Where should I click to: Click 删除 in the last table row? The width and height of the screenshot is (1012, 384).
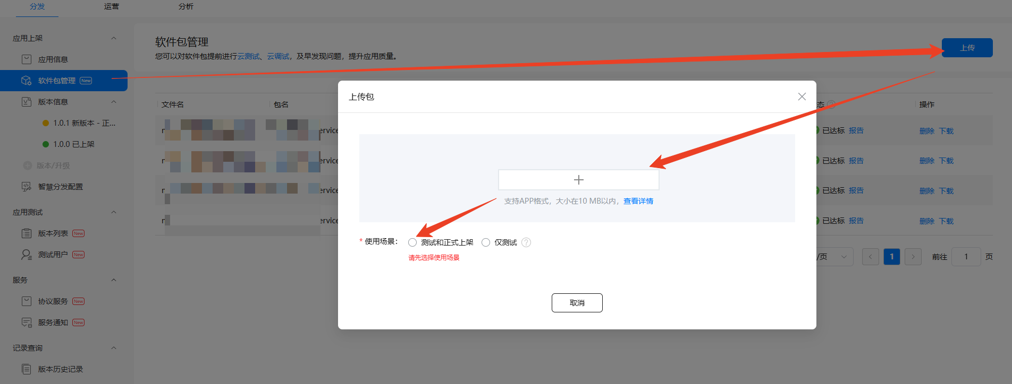927,221
